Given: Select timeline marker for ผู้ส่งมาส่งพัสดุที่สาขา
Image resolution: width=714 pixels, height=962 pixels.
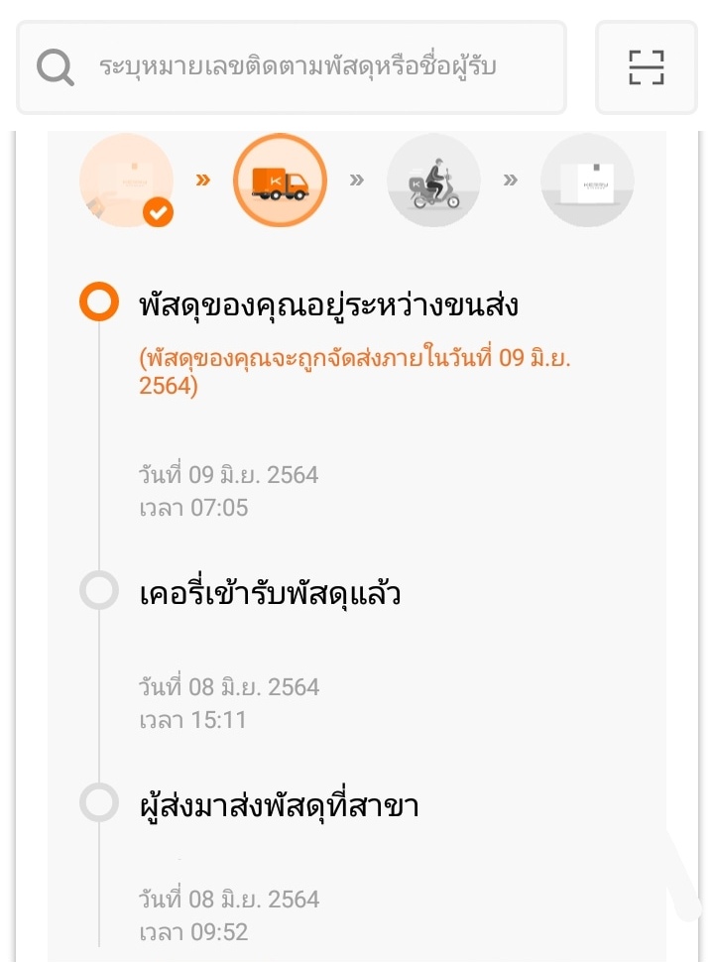Looking at the screenshot, I should pos(99,803).
